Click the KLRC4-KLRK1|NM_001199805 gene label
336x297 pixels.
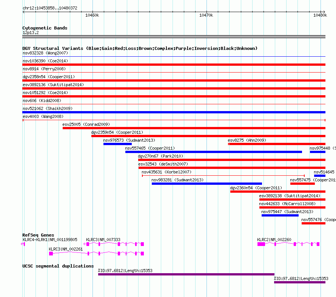[50, 240]
